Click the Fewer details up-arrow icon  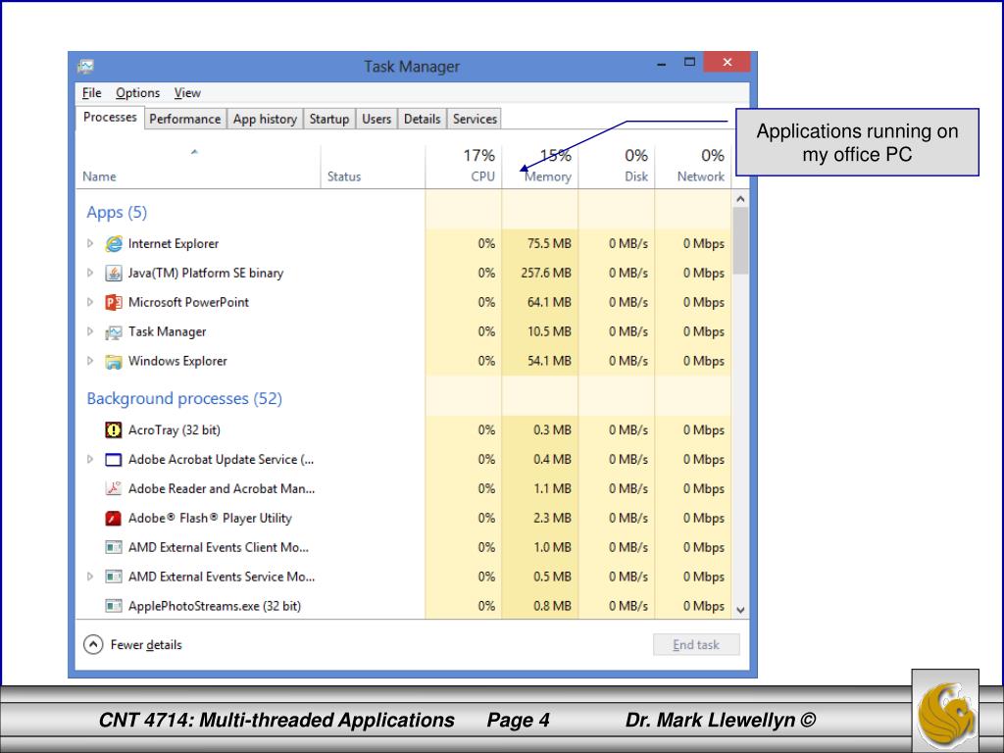(x=93, y=644)
